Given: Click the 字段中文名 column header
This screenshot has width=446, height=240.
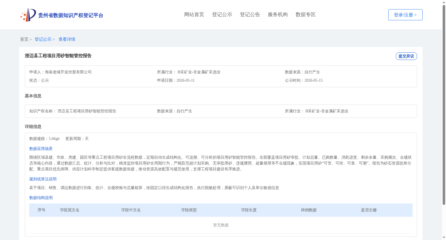Looking at the screenshot, I should pos(131,210).
